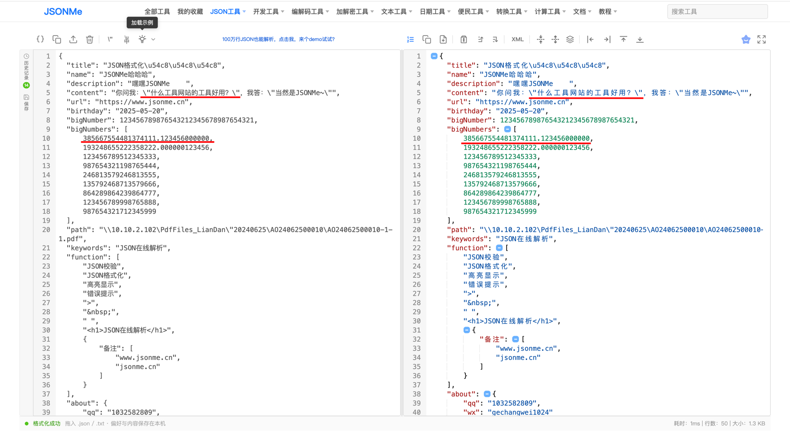Open the 日期工具 menu
The height and width of the screenshot is (439, 790).
coord(435,11)
